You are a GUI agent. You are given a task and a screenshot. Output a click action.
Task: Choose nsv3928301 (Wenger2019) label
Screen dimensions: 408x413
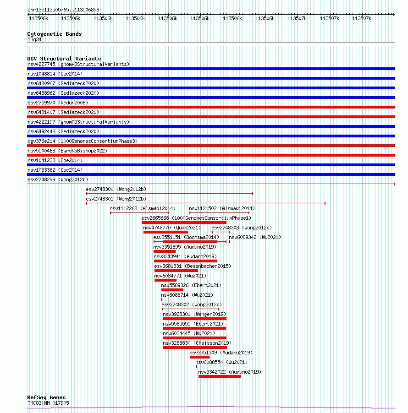[x=194, y=314]
